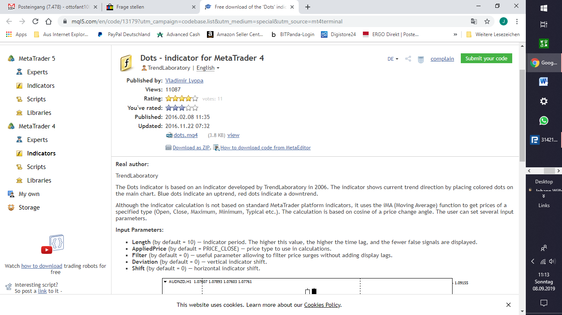The image size is (562, 315).
Task: Open the page language DE dropdown
Action: coord(393,59)
